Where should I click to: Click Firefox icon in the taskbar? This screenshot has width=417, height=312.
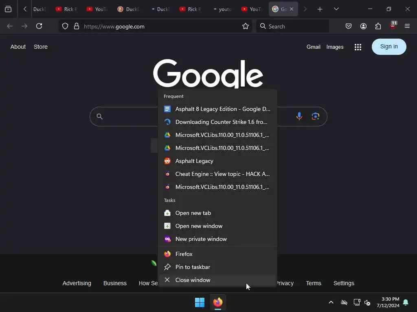(218, 302)
